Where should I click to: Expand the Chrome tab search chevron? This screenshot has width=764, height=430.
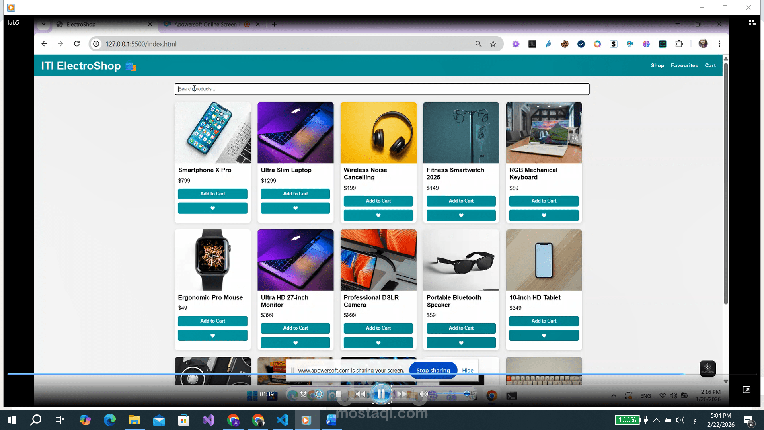[x=43, y=24]
